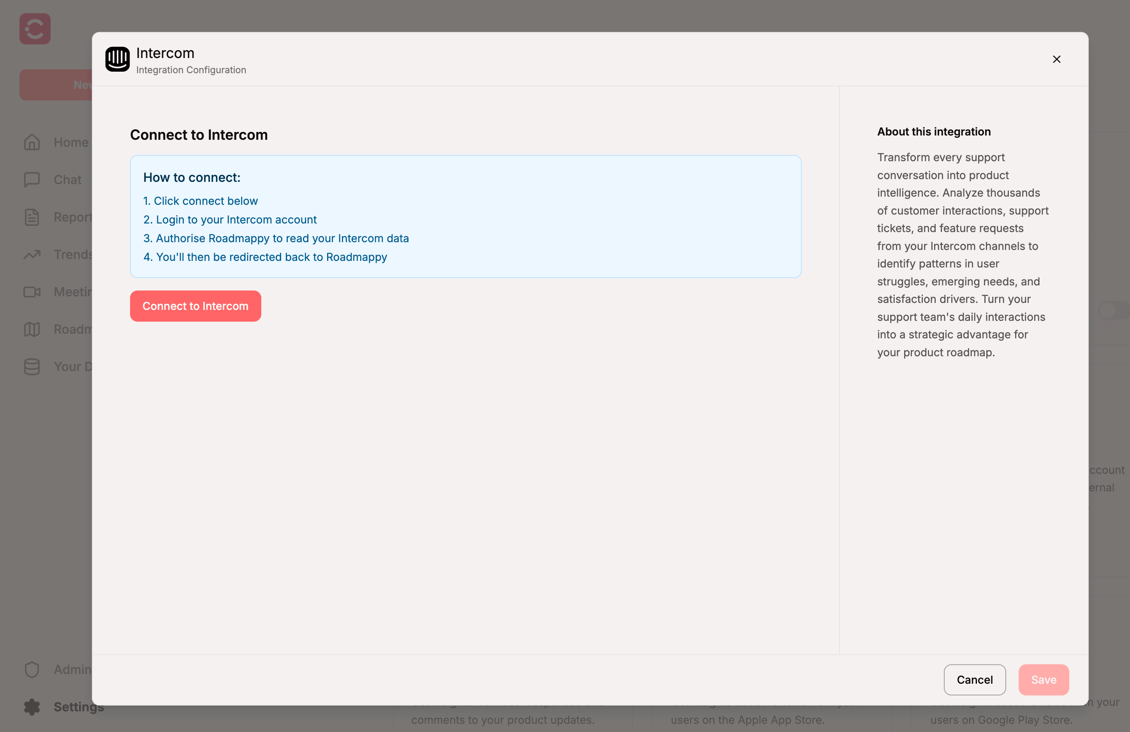Open the Meetings camera icon
The image size is (1130, 732).
click(32, 292)
